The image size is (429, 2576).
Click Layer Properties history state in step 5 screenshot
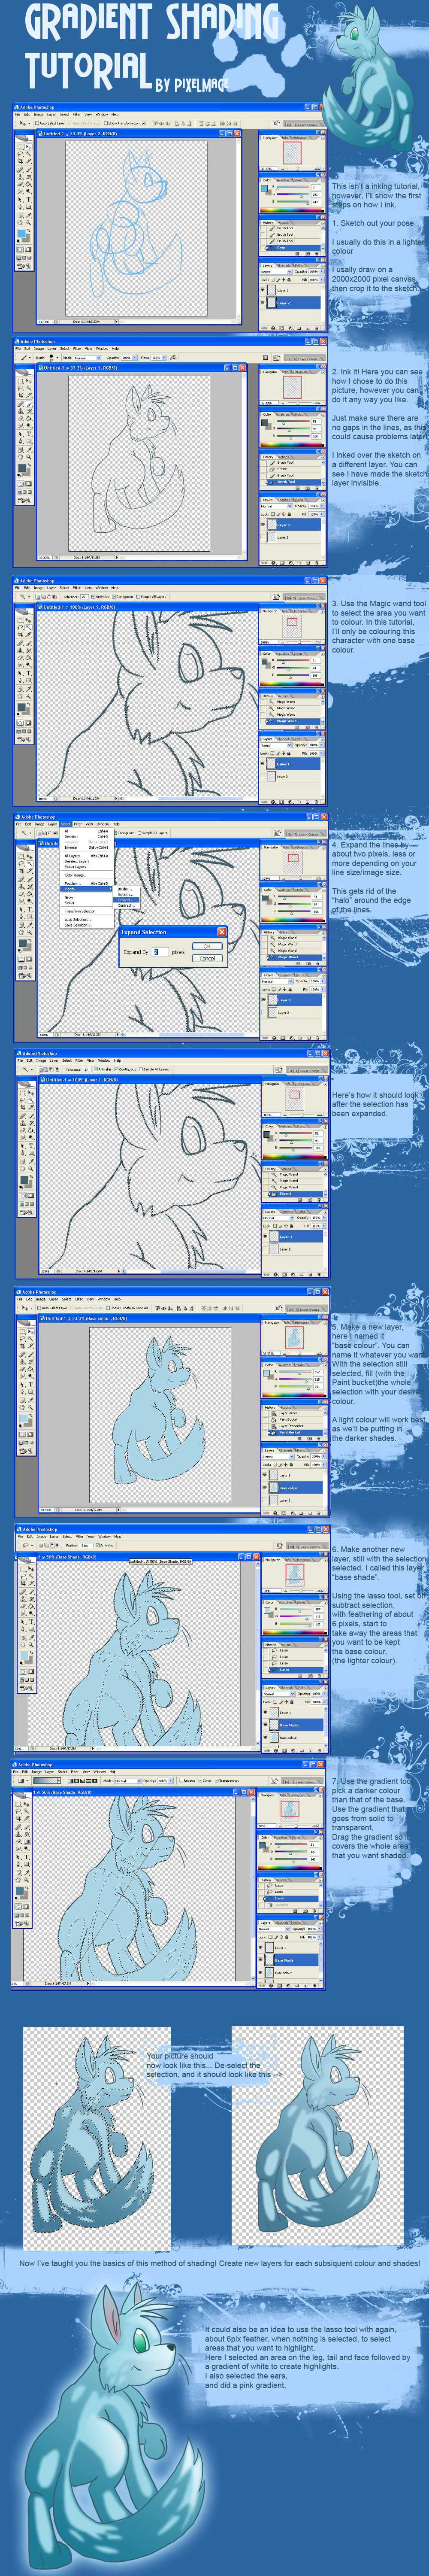pyautogui.click(x=293, y=1426)
